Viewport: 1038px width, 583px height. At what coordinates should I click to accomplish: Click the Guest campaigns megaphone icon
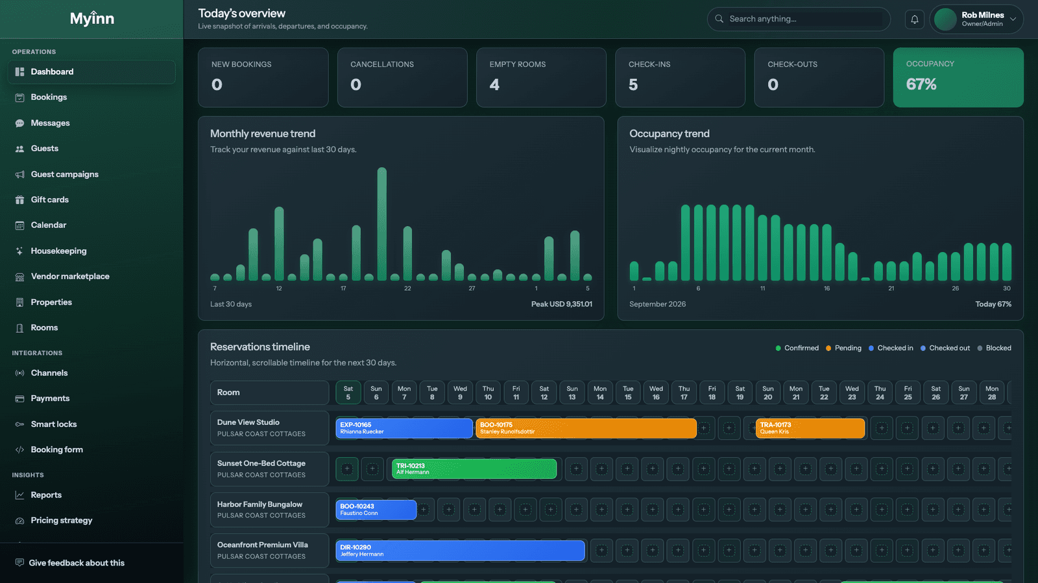(x=19, y=174)
